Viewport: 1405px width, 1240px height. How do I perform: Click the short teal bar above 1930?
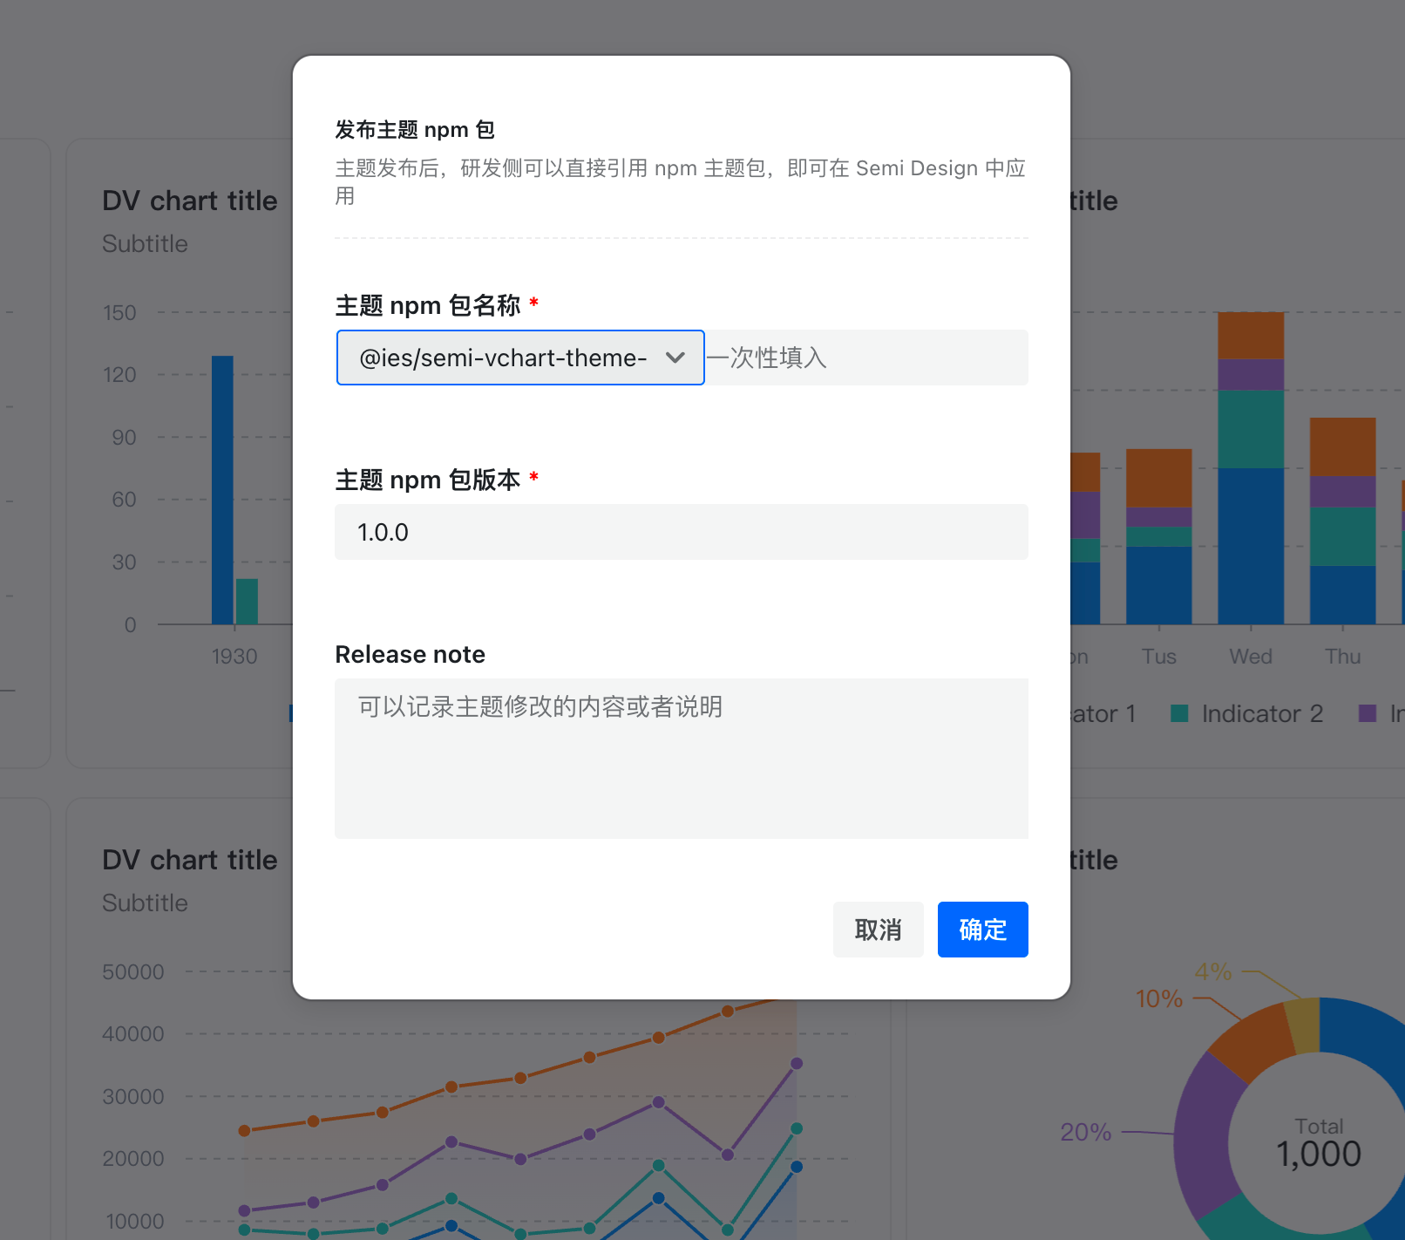pos(247,601)
